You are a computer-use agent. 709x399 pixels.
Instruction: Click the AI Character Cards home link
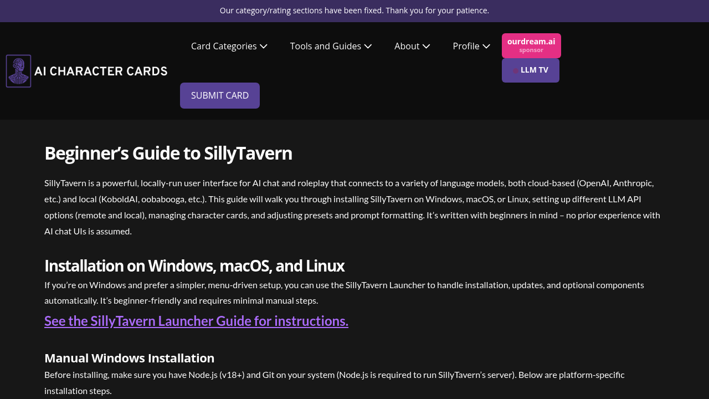[x=86, y=70]
